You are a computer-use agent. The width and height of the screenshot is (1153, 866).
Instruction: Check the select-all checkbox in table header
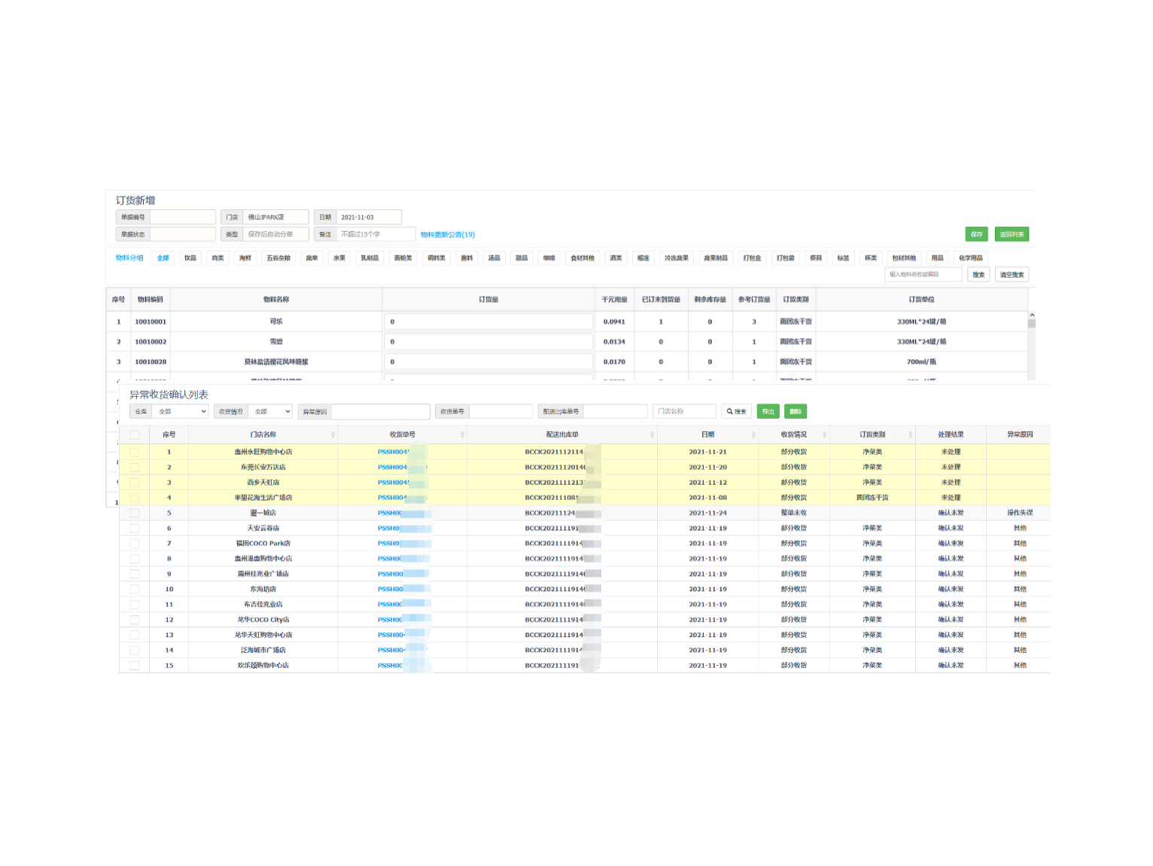(135, 435)
